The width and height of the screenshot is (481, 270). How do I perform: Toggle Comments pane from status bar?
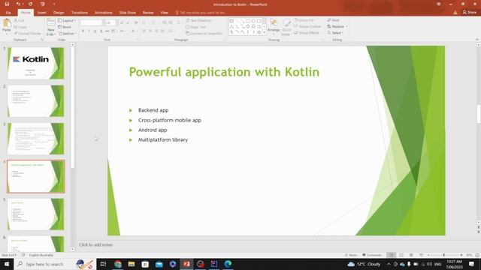tap(372, 255)
